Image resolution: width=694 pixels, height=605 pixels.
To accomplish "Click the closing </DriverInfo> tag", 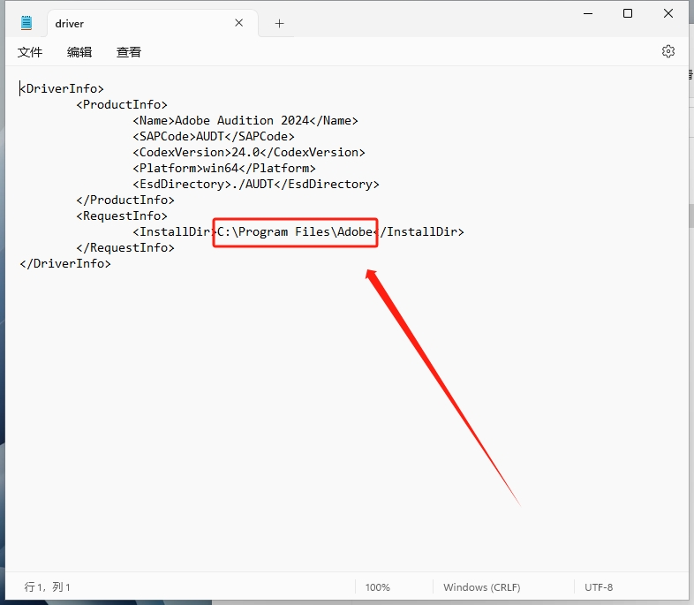I will click(x=65, y=264).
